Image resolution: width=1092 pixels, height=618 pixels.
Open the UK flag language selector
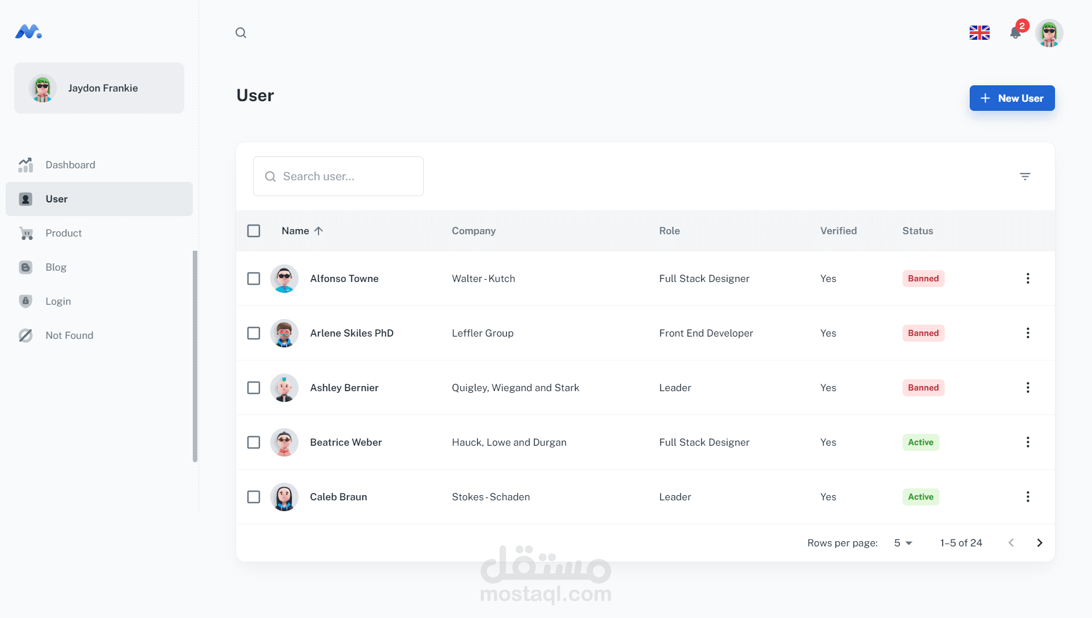[x=979, y=33]
